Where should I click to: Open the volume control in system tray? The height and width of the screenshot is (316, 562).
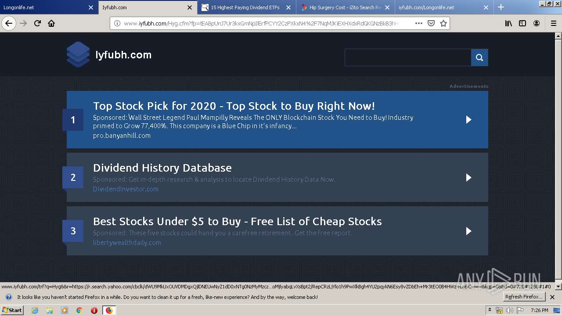coord(509,310)
